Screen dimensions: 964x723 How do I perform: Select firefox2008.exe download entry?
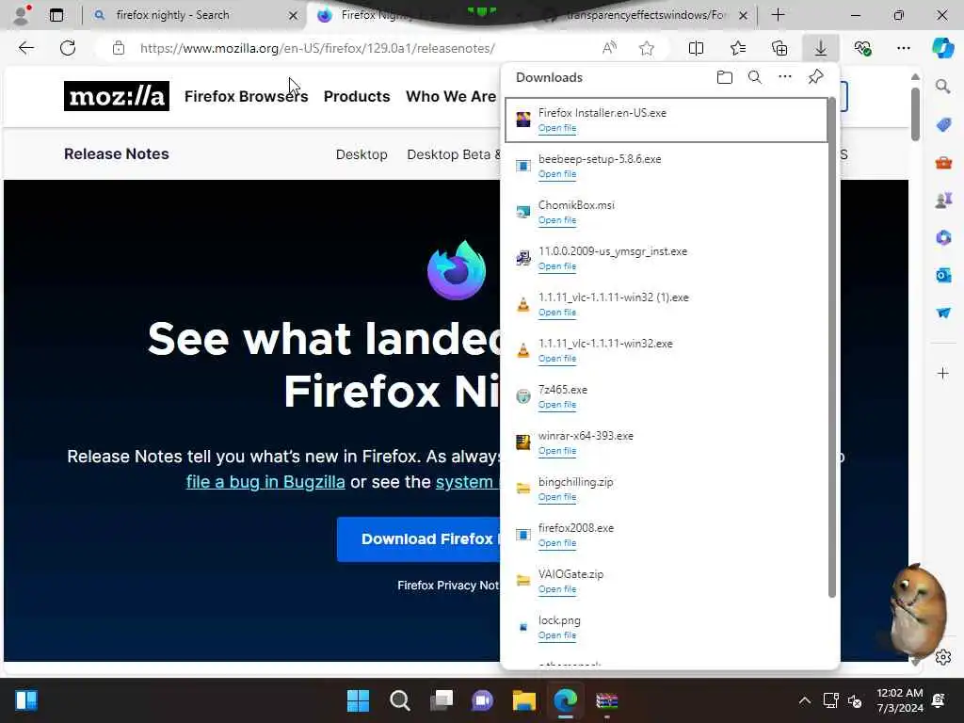(x=666, y=535)
